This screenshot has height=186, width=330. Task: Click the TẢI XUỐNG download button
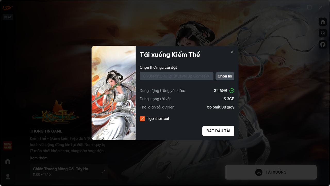[x=271, y=172]
